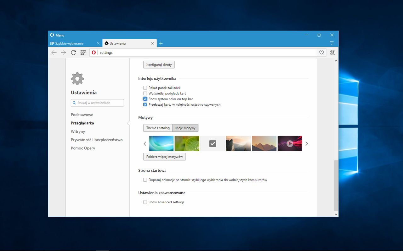The image size is (403, 251).
Task: Go back with the left arrow icon
Action: (54, 53)
